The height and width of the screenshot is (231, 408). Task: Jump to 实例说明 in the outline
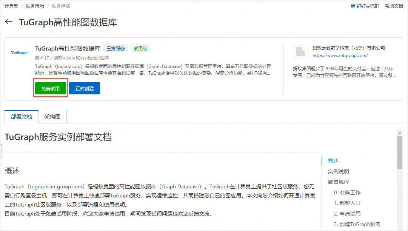339,171
